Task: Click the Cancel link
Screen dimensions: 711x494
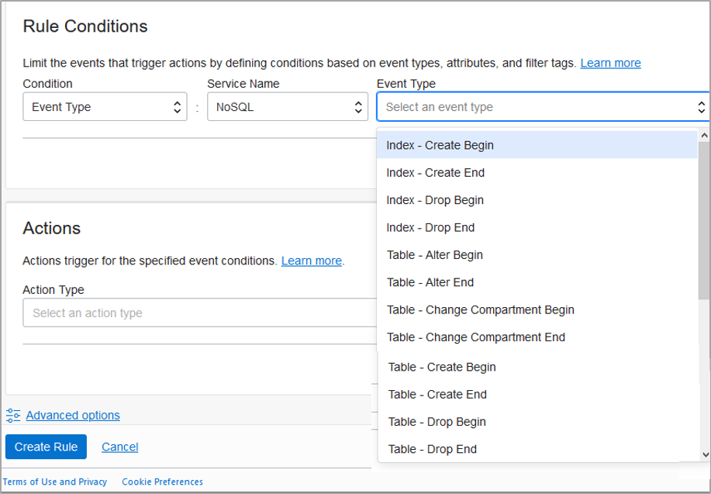Action: pos(120,447)
